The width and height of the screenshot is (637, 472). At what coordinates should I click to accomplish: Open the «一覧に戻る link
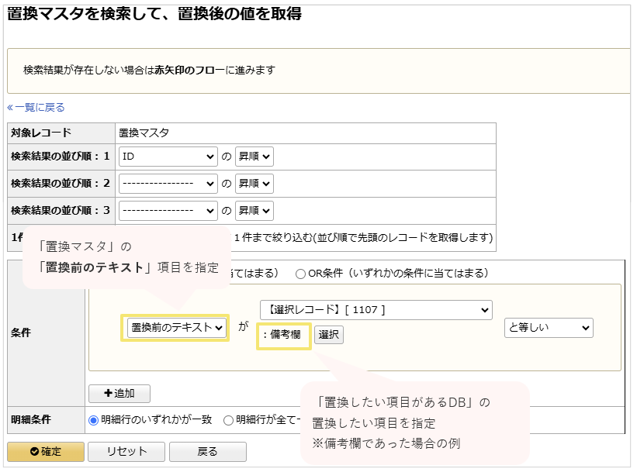pos(33,108)
